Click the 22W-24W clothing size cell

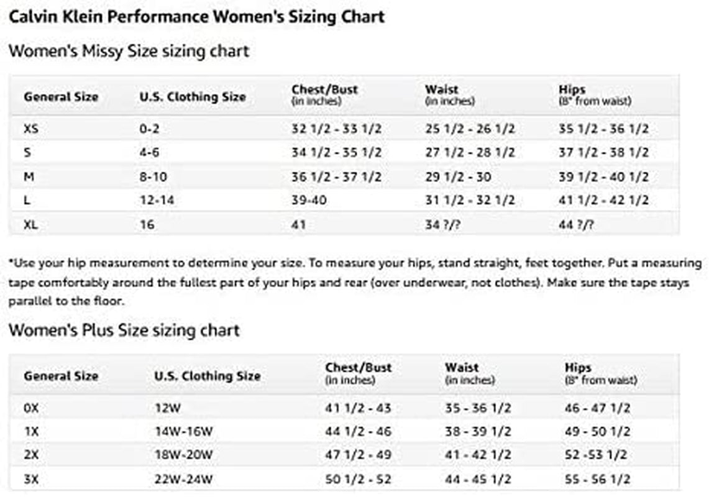pos(183,479)
